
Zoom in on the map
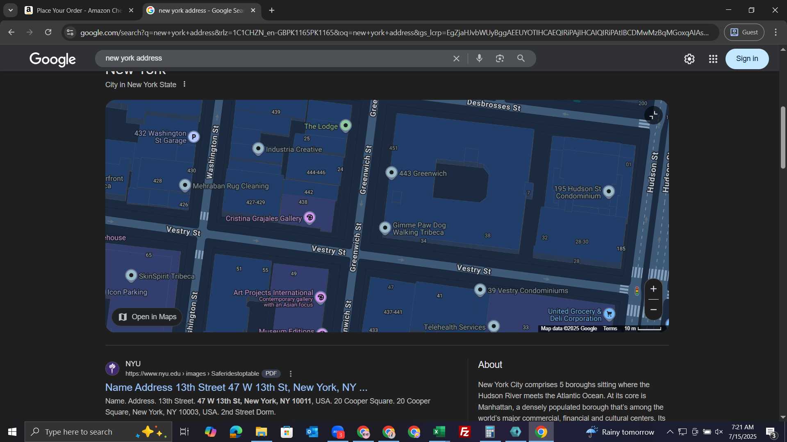point(654,289)
